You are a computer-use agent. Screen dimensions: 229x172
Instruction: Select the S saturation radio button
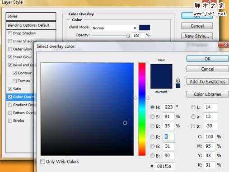click(x=152, y=116)
